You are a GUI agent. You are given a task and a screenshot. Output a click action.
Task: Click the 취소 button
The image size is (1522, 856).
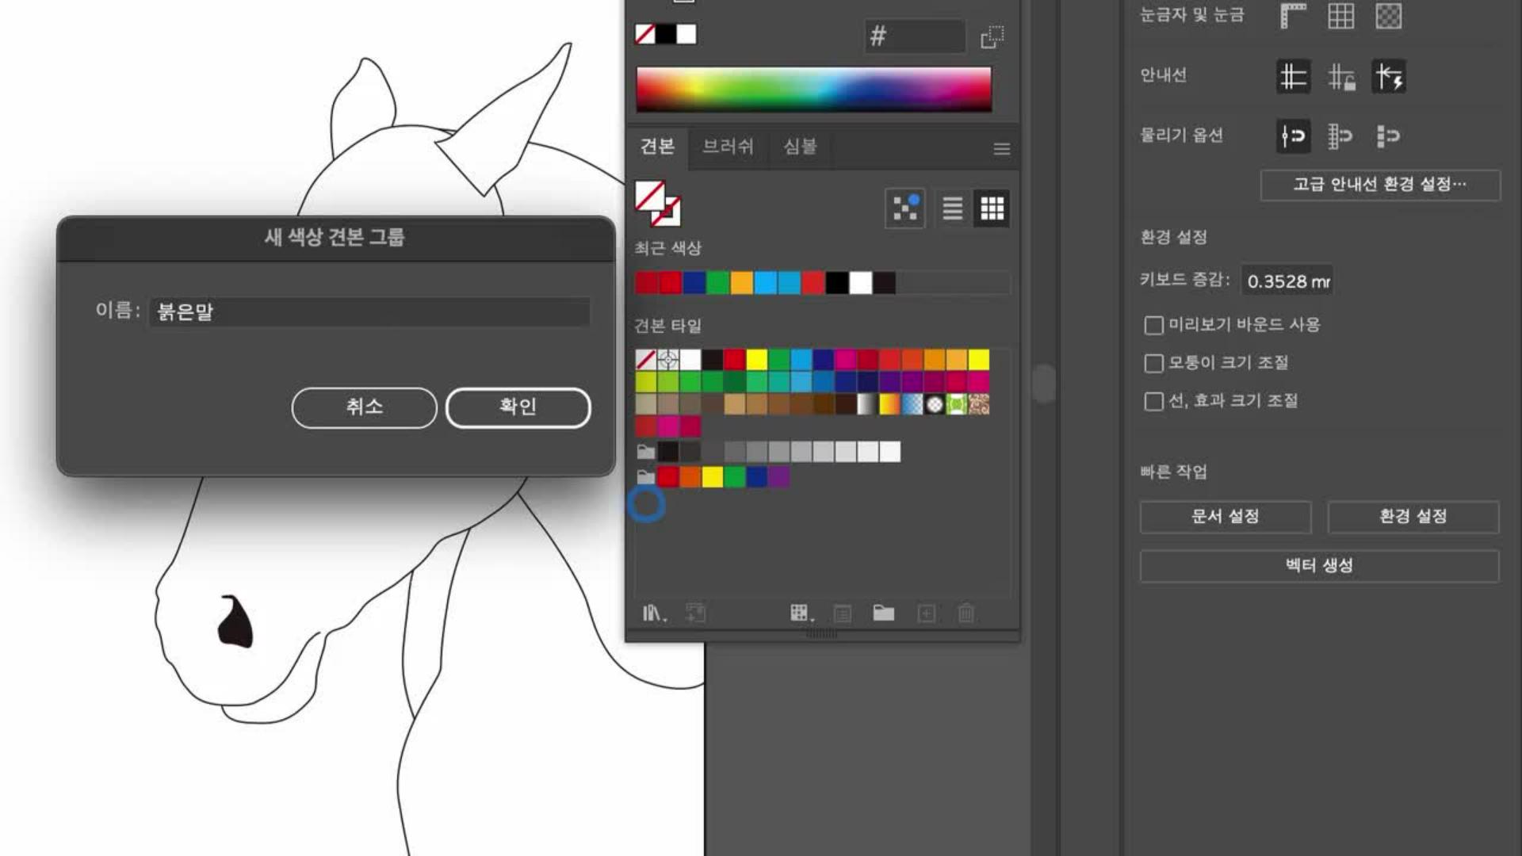pyautogui.click(x=364, y=407)
